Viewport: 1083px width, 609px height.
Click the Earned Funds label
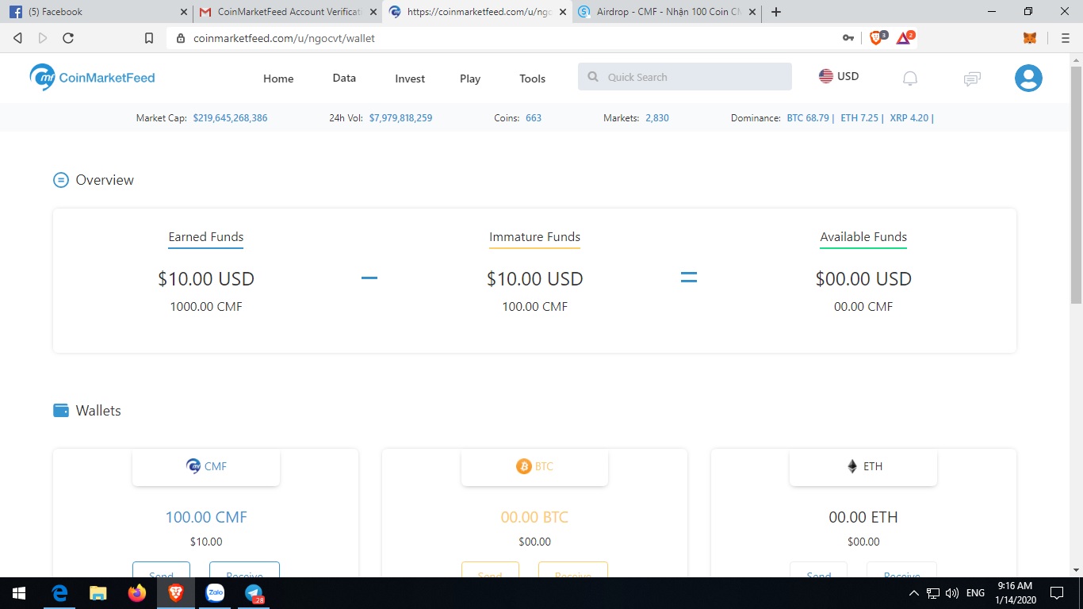[206, 237]
